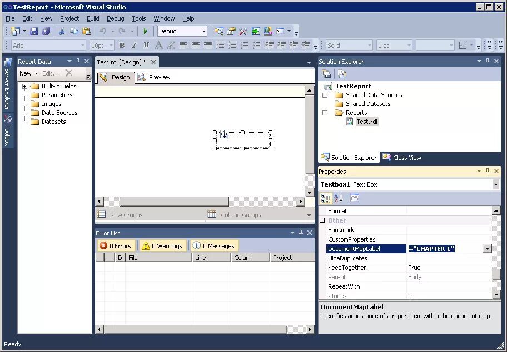Switch Properties to Categorized view
This screenshot has height=352, width=507.
tap(326, 198)
